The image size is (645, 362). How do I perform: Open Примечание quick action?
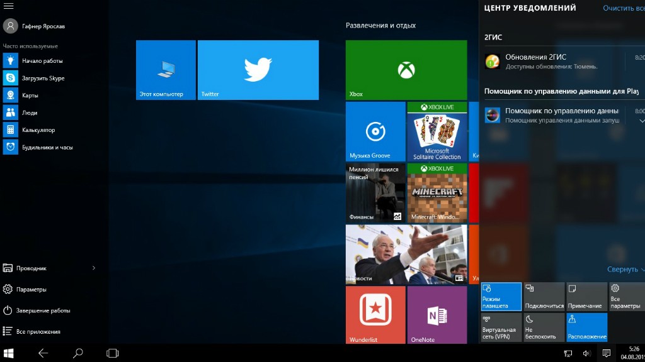(587, 297)
